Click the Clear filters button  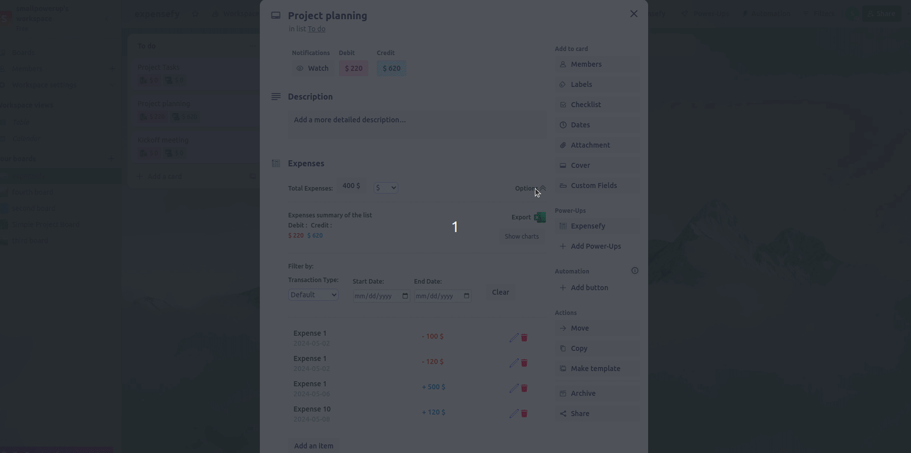pyautogui.click(x=500, y=292)
